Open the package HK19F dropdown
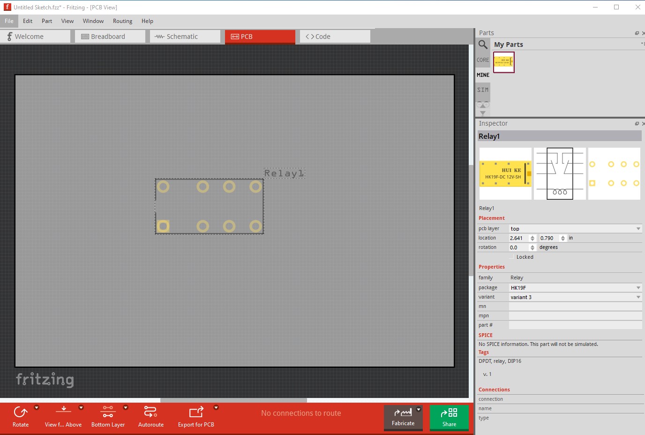The image size is (645, 435). (575, 288)
